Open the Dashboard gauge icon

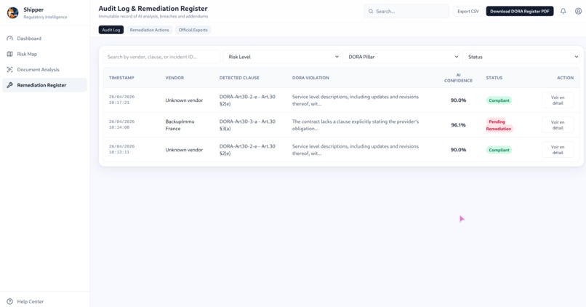(9, 39)
